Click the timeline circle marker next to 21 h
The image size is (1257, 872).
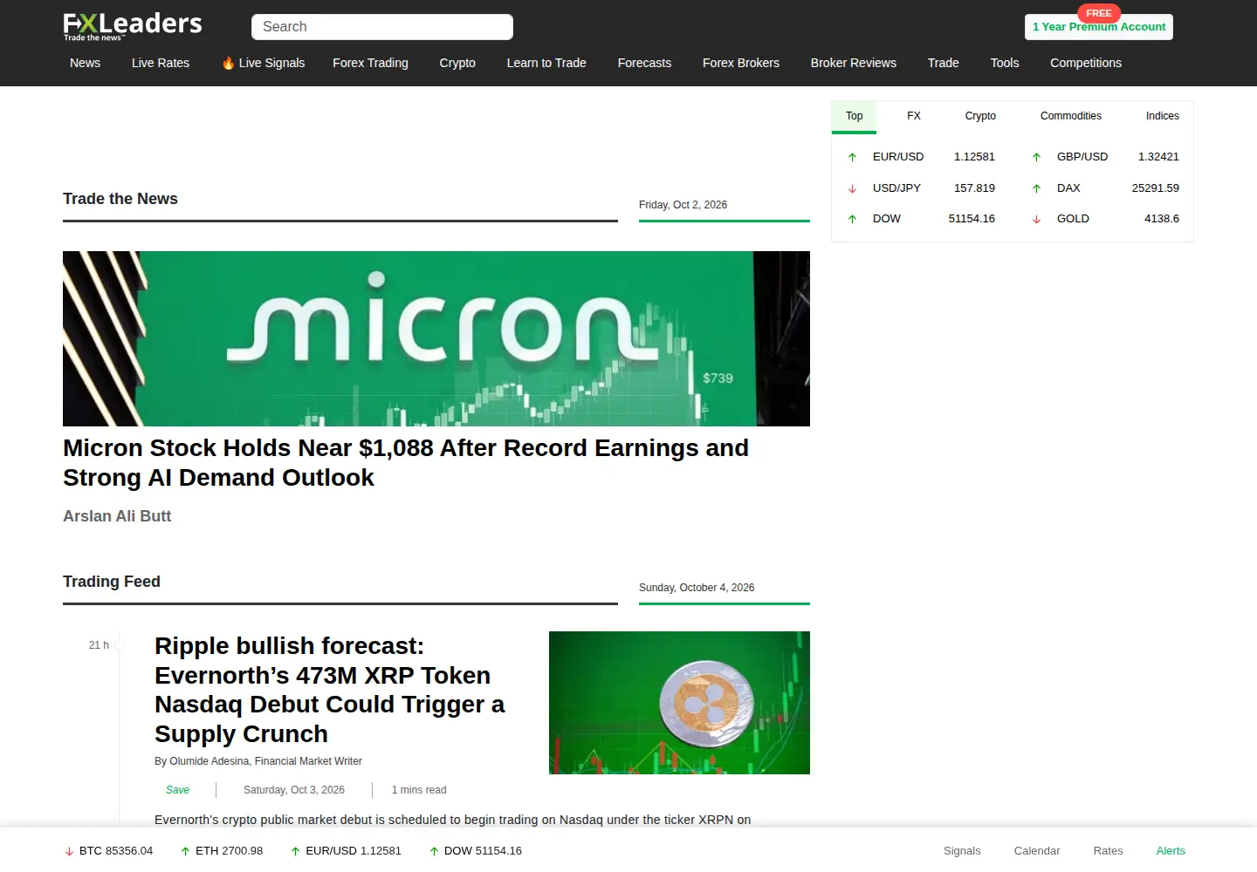120,645
